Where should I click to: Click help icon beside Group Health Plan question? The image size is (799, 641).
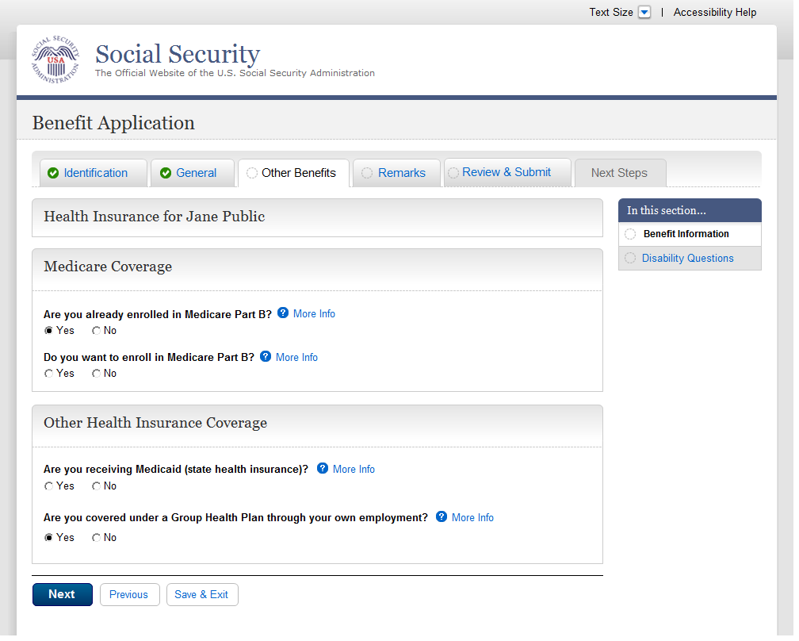point(442,517)
